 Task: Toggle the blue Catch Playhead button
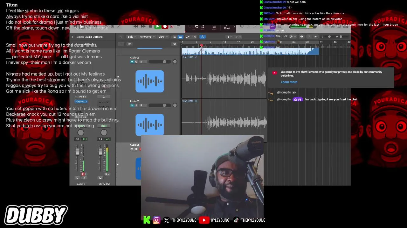pos(202,37)
